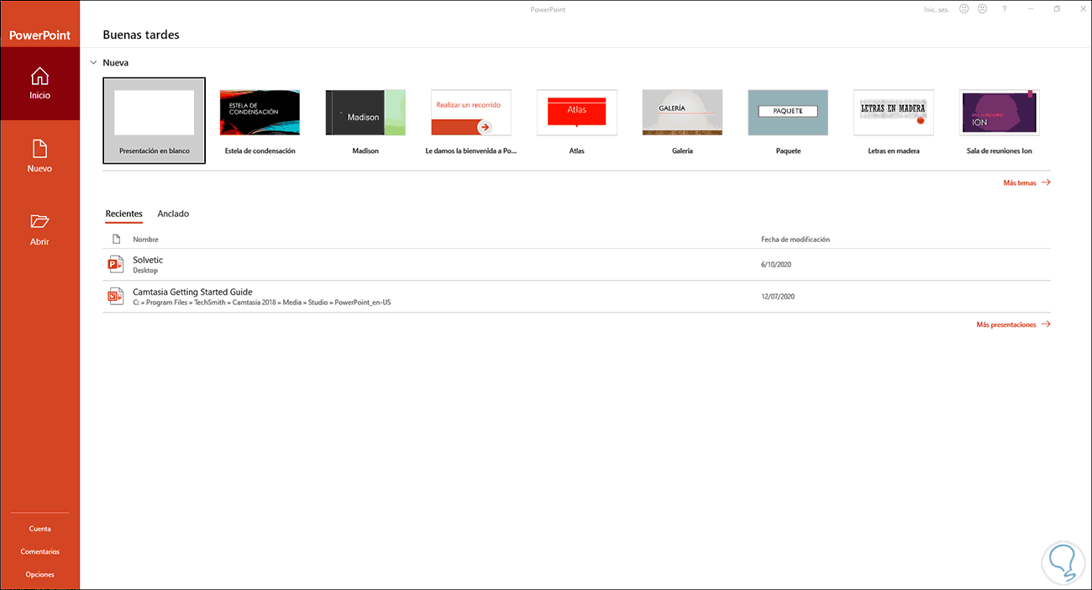The image size is (1092, 590).
Task: Select the Madison template thumbnail
Action: [x=365, y=112]
